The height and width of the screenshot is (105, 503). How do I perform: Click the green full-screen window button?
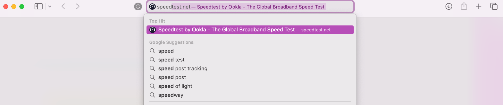22,7
